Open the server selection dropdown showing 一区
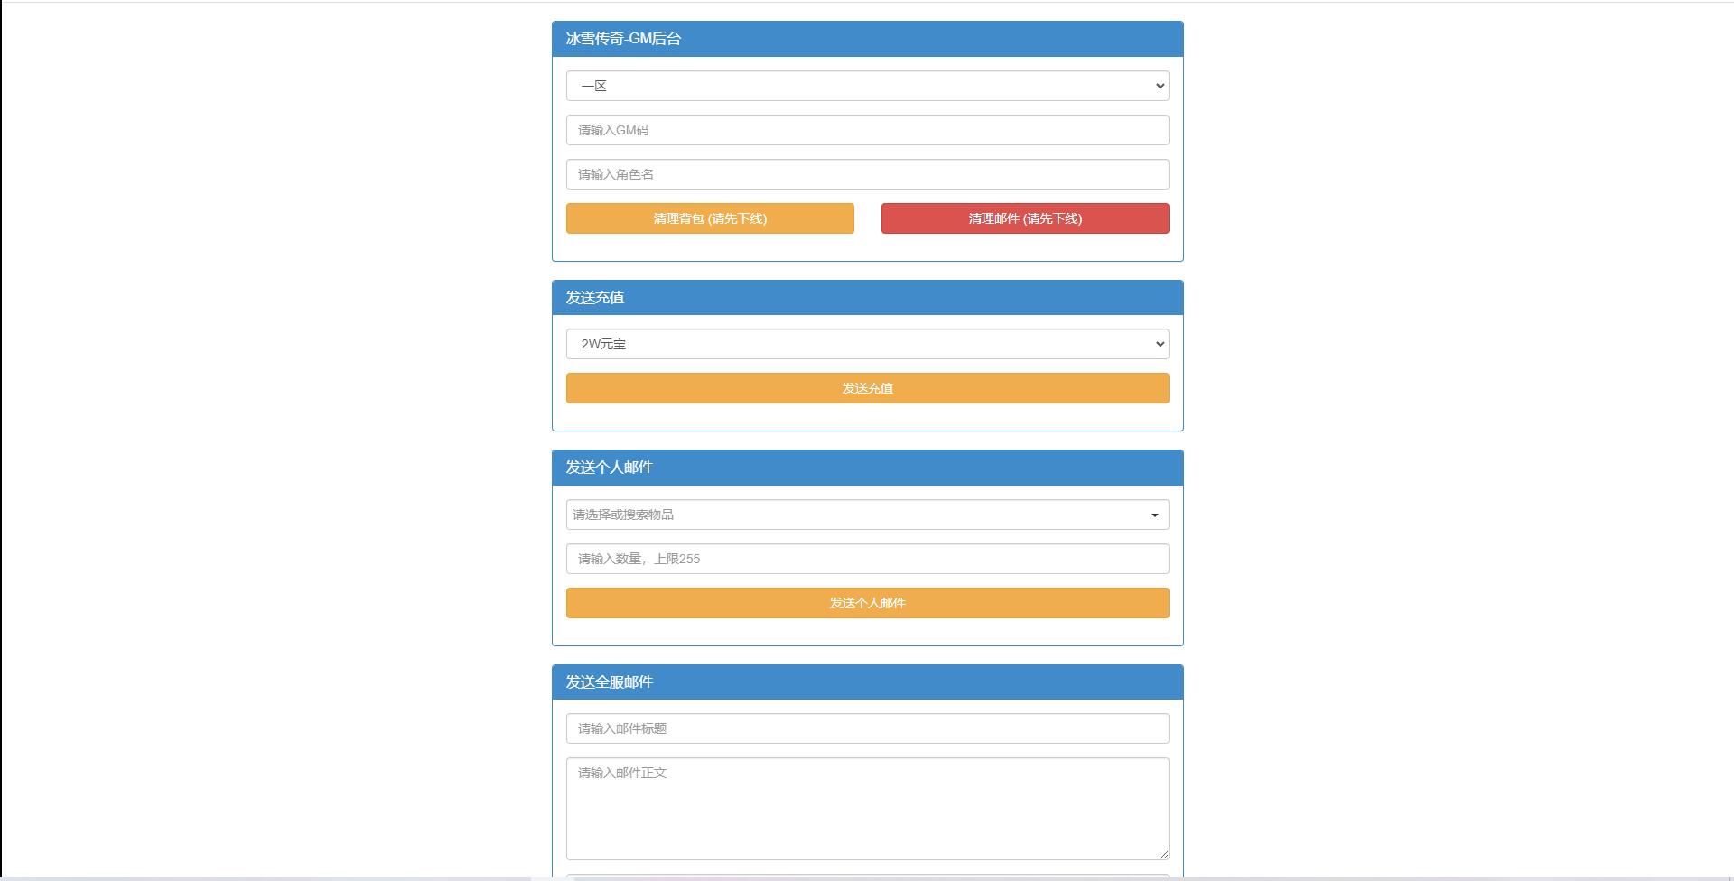 tap(867, 85)
